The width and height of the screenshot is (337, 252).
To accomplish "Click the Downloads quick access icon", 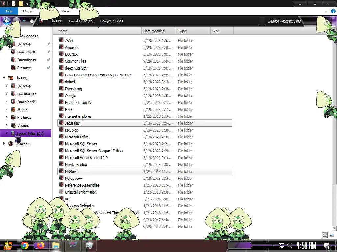I will point(13,52).
